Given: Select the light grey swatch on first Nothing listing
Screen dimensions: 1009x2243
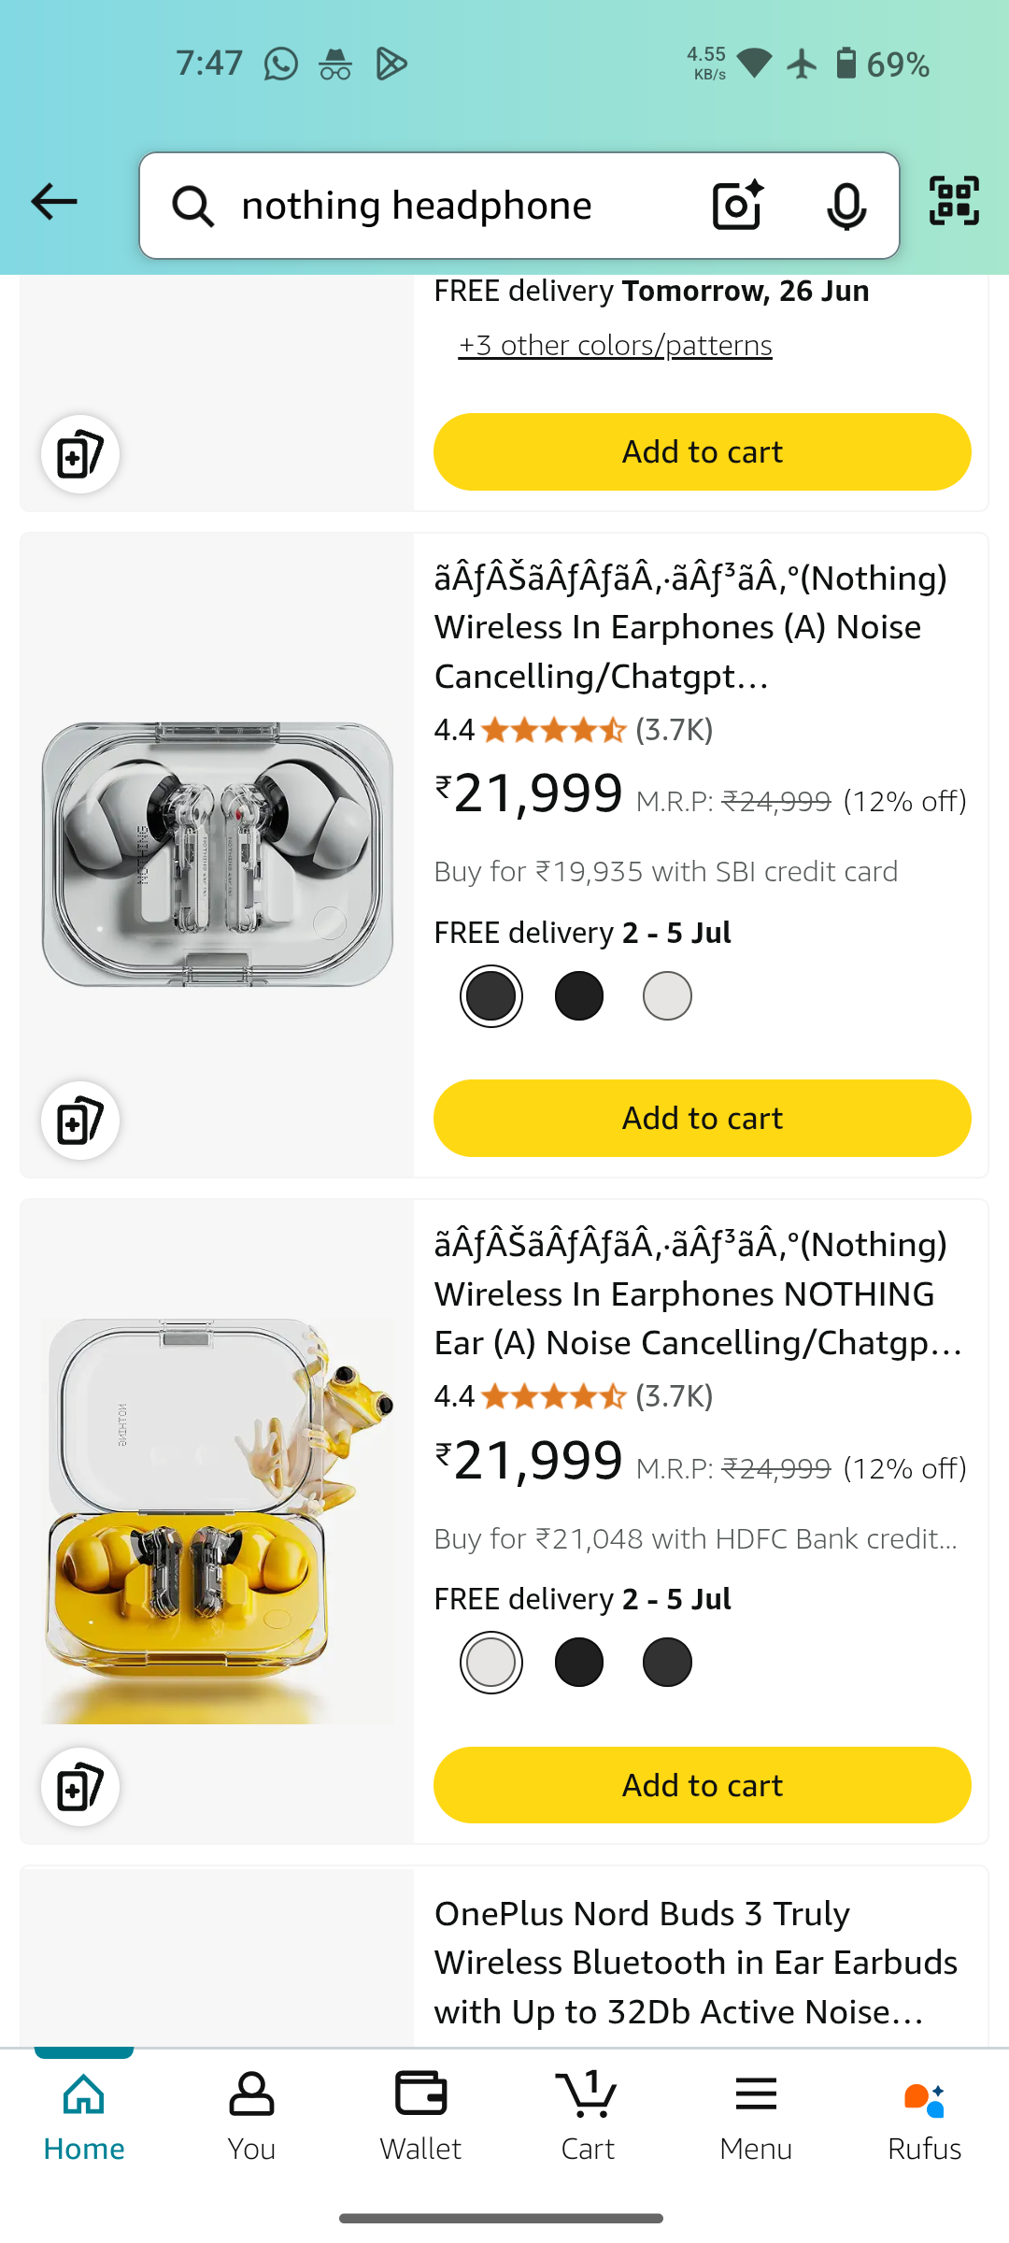Looking at the screenshot, I should (667, 996).
